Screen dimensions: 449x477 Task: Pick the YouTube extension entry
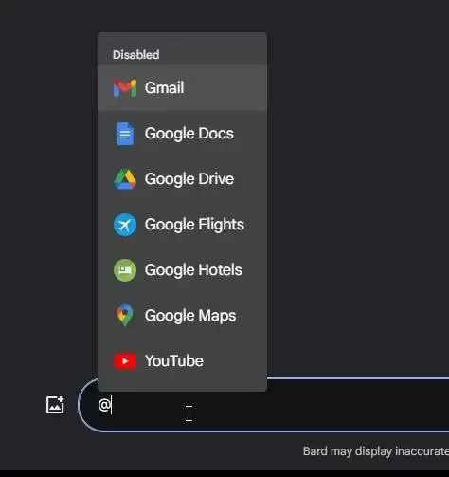click(x=183, y=361)
